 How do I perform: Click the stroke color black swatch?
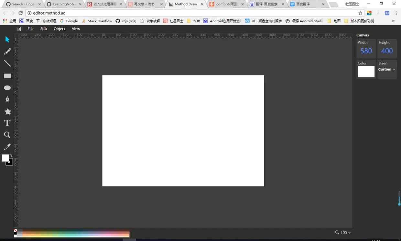pyautogui.click(x=10, y=163)
